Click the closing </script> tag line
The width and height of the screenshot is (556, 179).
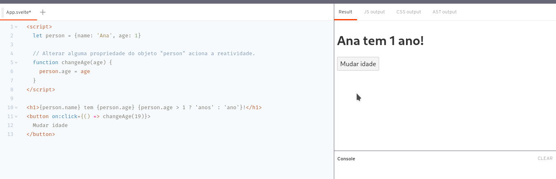tap(41, 89)
